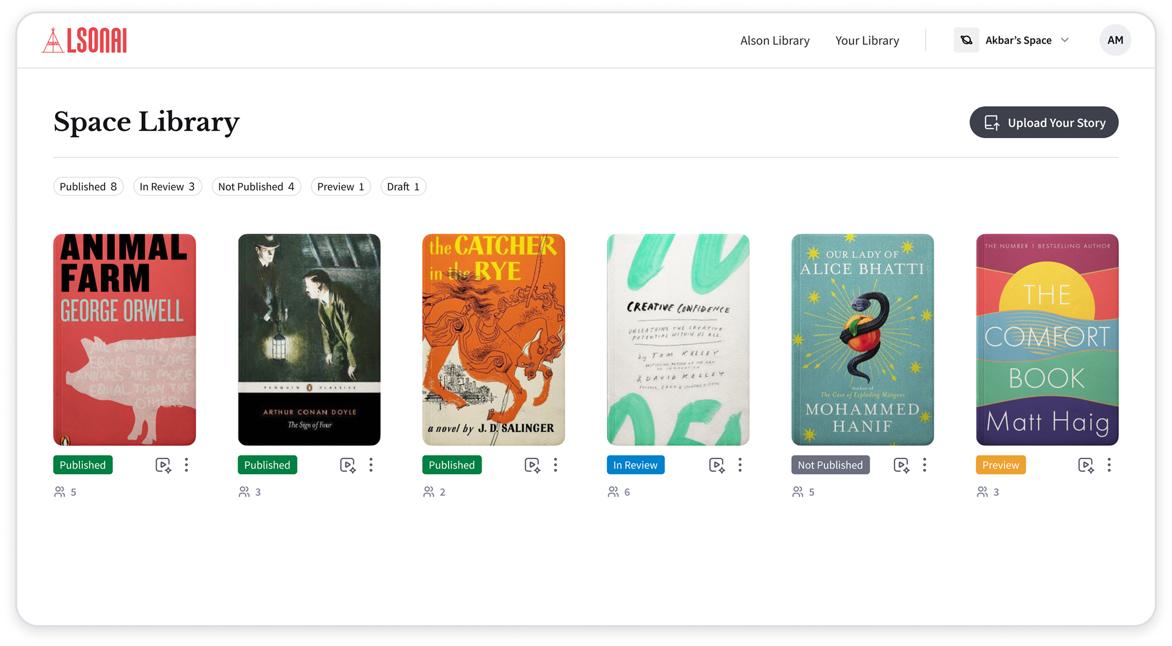Open more options for Catcher in the Rye

[x=555, y=465]
